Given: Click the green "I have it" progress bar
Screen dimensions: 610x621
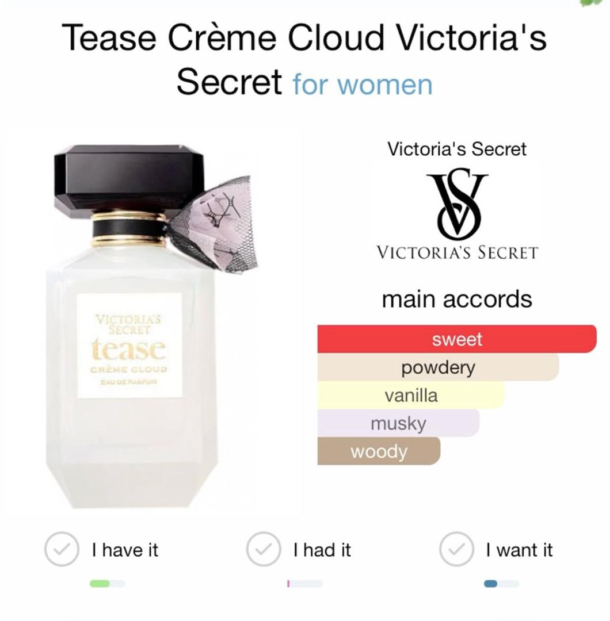Looking at the screenshot, I should 107,584.
